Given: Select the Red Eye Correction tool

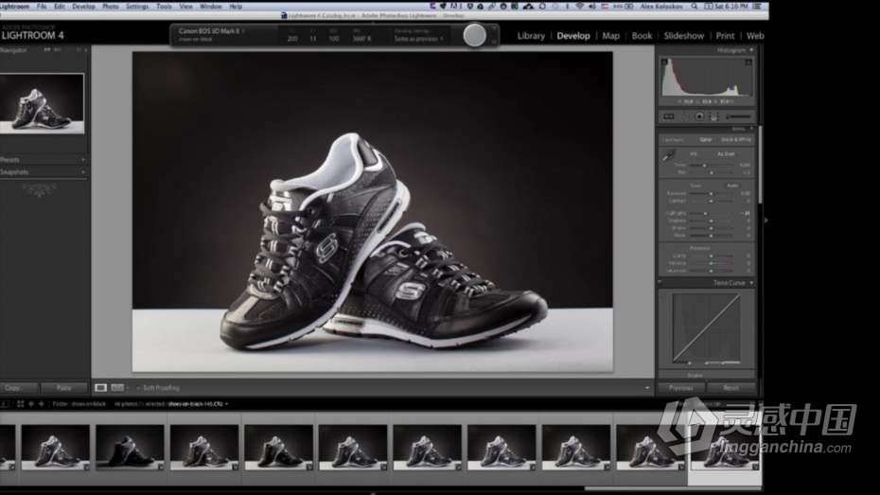Looking at the screenshot, I should (x=699, y=116).
